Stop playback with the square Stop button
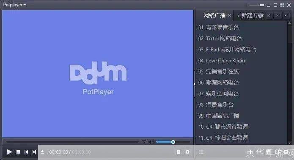Viewport: 294px width, 160px height. pos(18,152)
